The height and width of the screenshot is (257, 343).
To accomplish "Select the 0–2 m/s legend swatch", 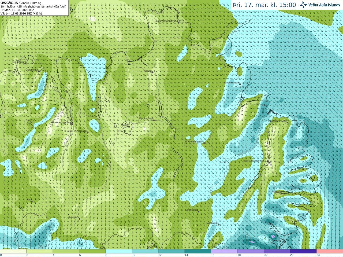I will click(x=13, y=251).
